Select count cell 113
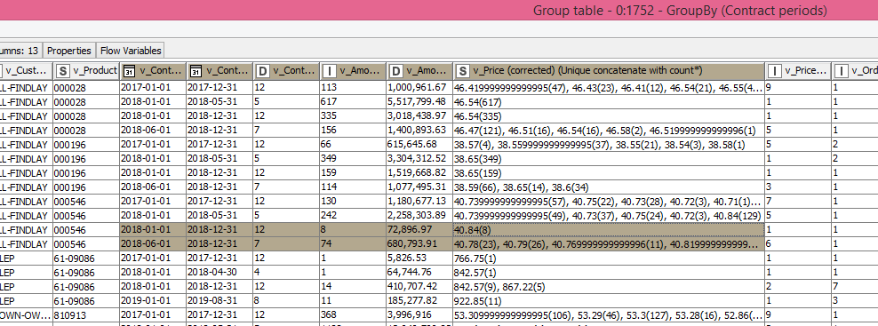The width and height of the screenshot is (878, 326). [353, 87]
